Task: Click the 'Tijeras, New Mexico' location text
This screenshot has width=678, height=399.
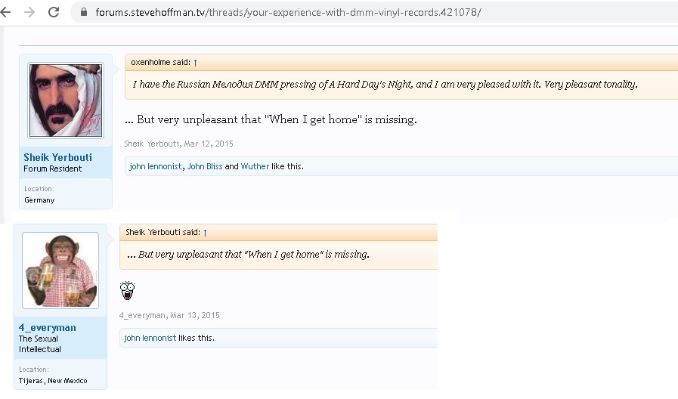Action: tap(53, 381)
